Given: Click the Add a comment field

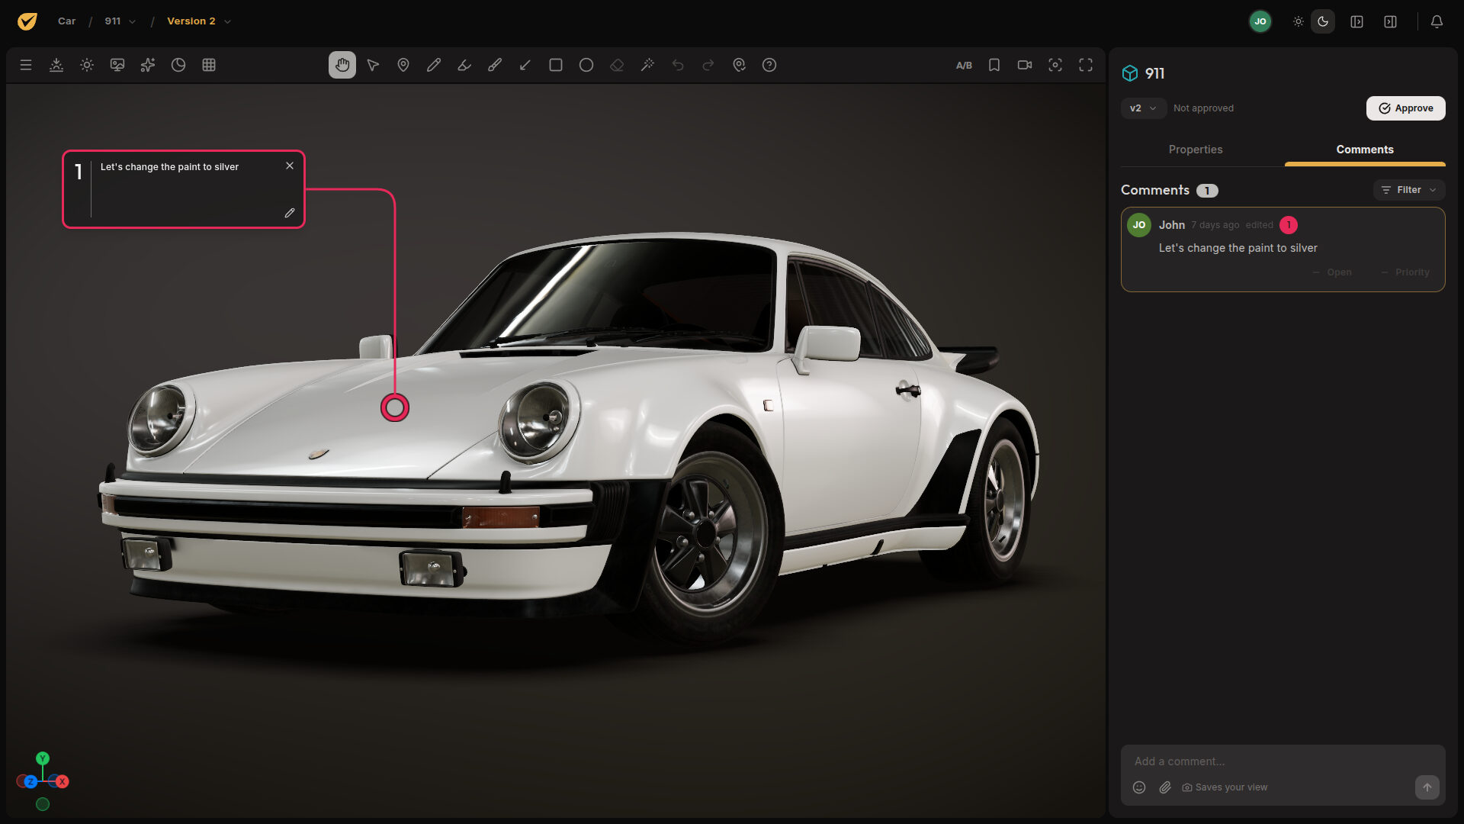Looking at the screenshot, I should pos(1283,761).
